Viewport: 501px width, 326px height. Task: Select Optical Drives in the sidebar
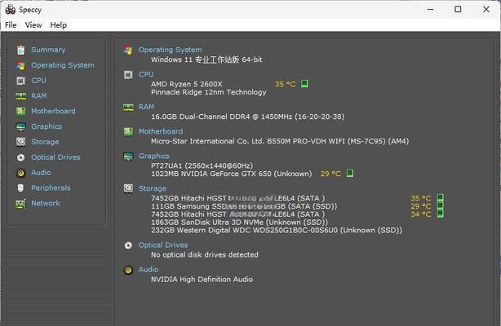tap(56, 157)
